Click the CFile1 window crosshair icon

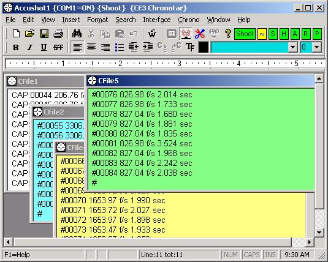point(12,81)
